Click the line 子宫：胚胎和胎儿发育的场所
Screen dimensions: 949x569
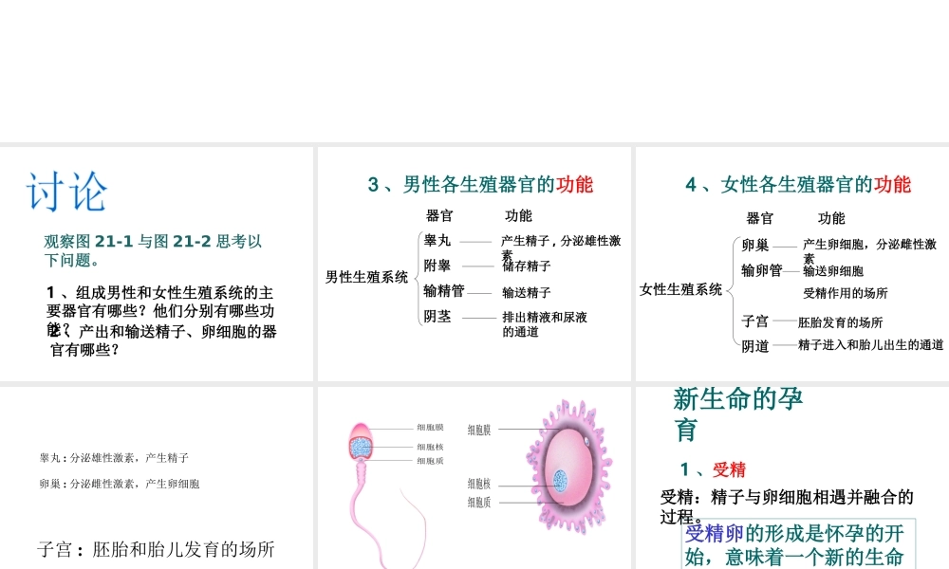(x=157, y=549)
